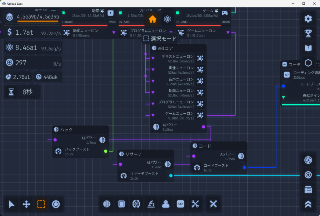Image resolution: width=320 pixels, height=216 pixels.
Task: Select the CPU chip category icon
Action: pyautogui.click(x=122, y=204)
